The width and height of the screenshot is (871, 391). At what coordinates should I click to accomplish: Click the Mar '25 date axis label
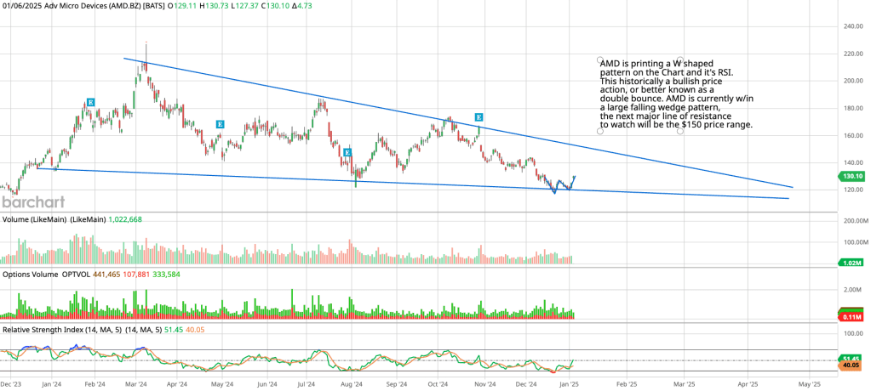coord(684,384)
